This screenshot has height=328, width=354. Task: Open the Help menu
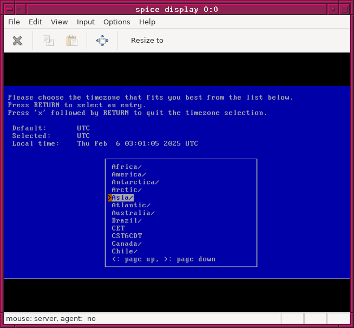coord(147,22)
